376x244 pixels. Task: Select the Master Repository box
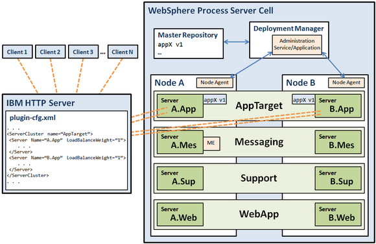point(189,43)
